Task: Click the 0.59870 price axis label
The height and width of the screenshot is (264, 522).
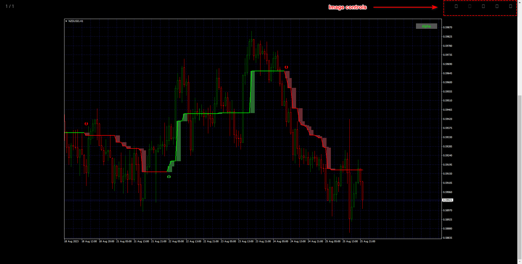Action: point(448,27)
